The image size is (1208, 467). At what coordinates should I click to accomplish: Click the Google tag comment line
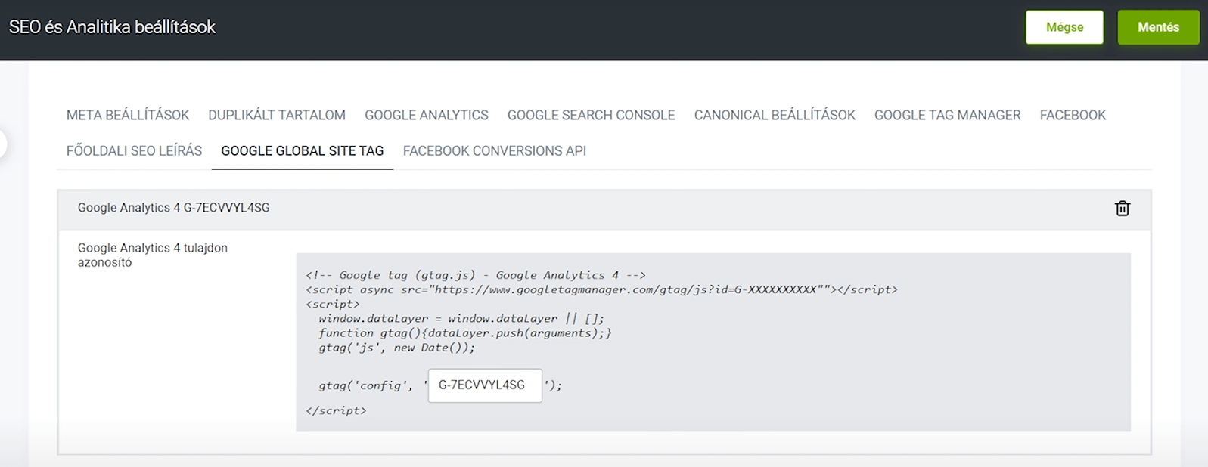[x=476, y=275]
